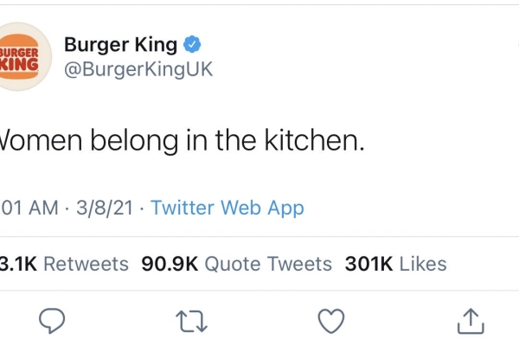519x346 pixels.
Task: Open the Burger King profile avatar
Action: point(23,56)
